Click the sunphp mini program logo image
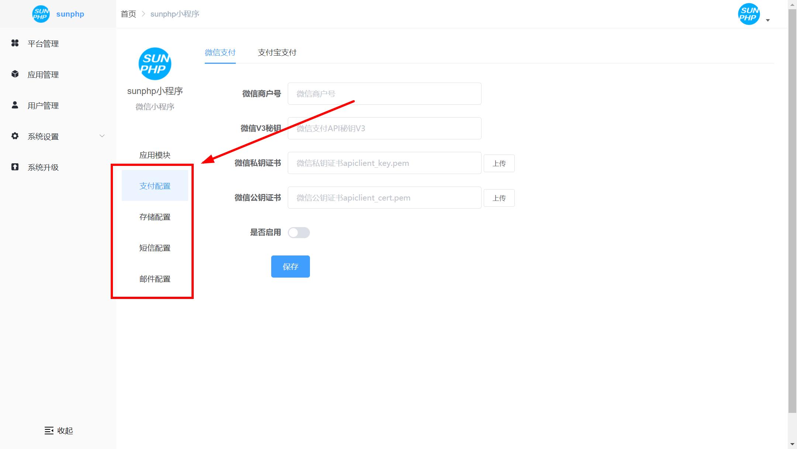 coord(155,64)
